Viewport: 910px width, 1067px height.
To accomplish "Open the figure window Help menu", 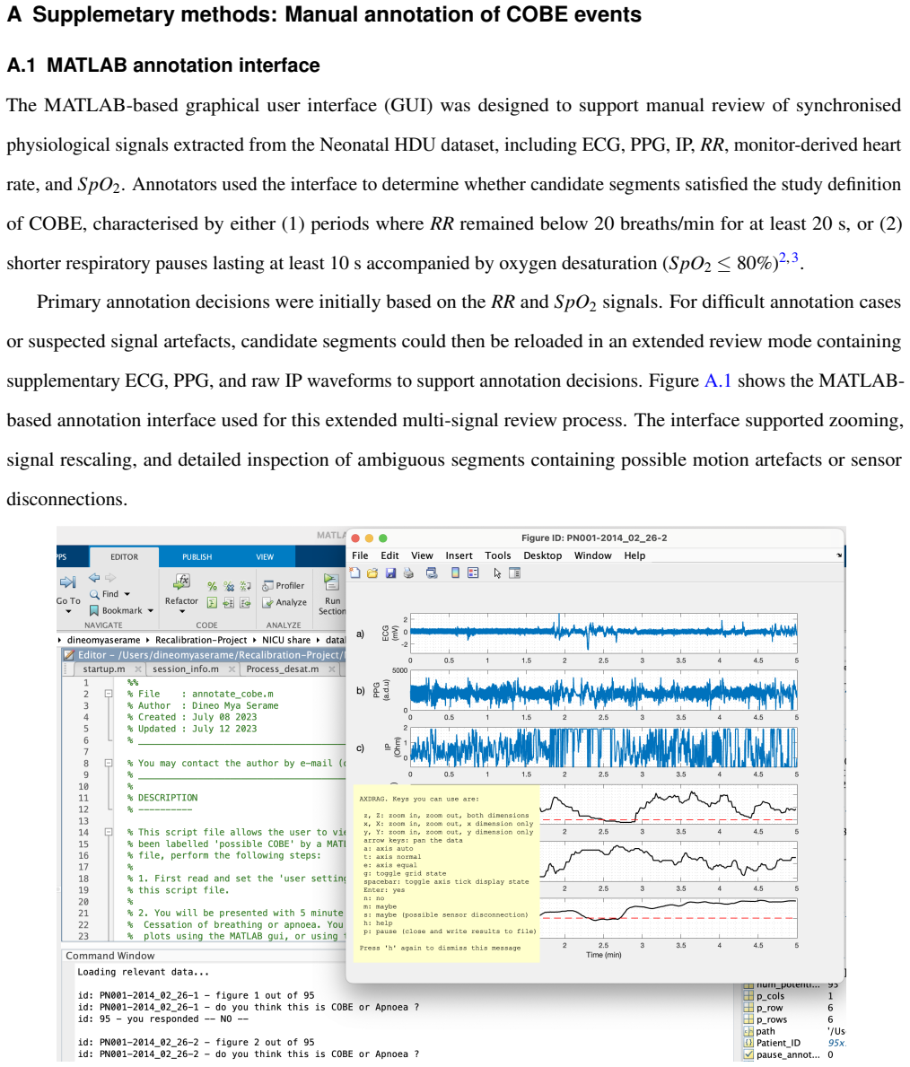I will 634,555.
